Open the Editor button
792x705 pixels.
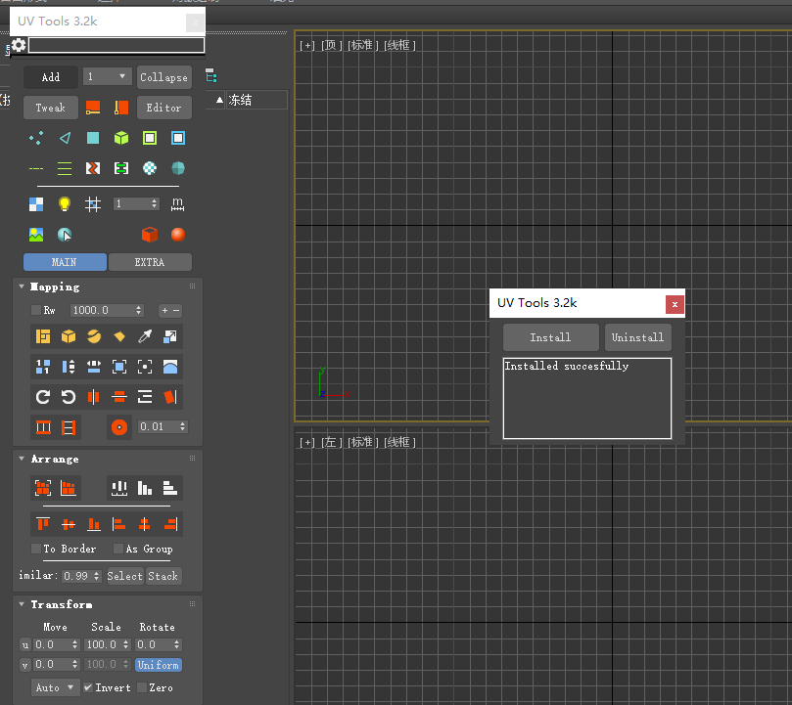[164, 108]
